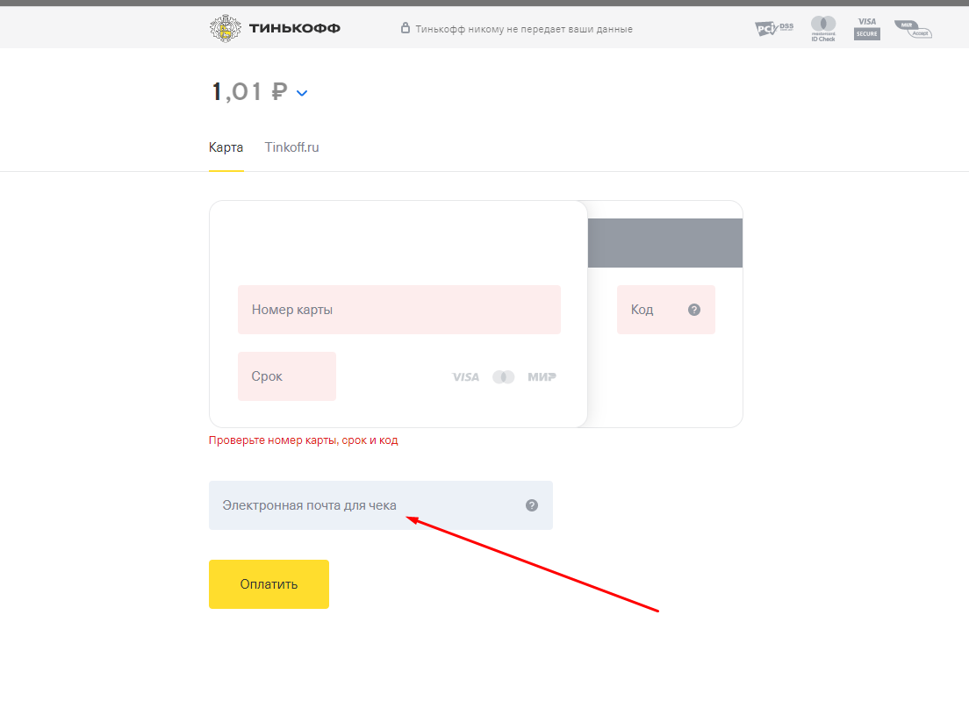Click the МИР logo on the card form
Image resolution: width=969 pixels, height=708 pixels.
pyautogui.click(x=542, y=377)
